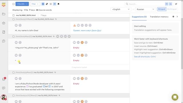The width and height of the screenshot is (183, 103).
Task: Click Empty translation beside the '>' segment
Action: [76, 60]
